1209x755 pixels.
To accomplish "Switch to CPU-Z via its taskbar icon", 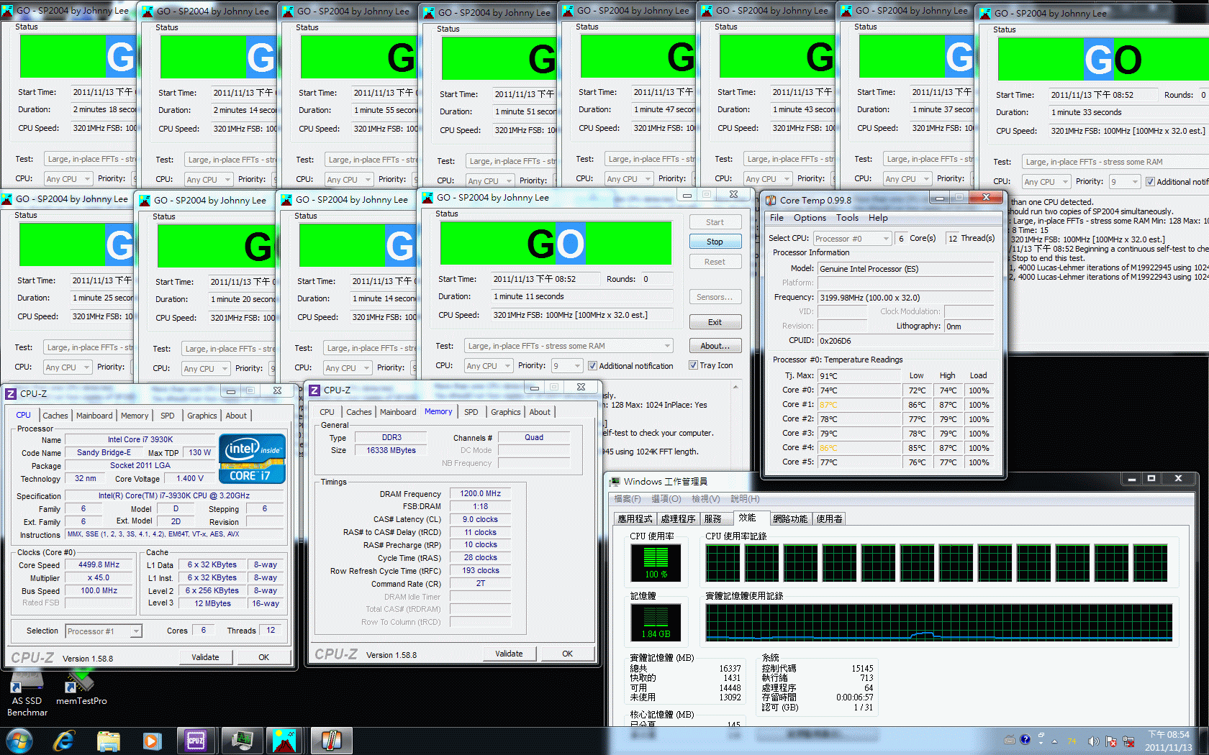I will click(196, 740).
